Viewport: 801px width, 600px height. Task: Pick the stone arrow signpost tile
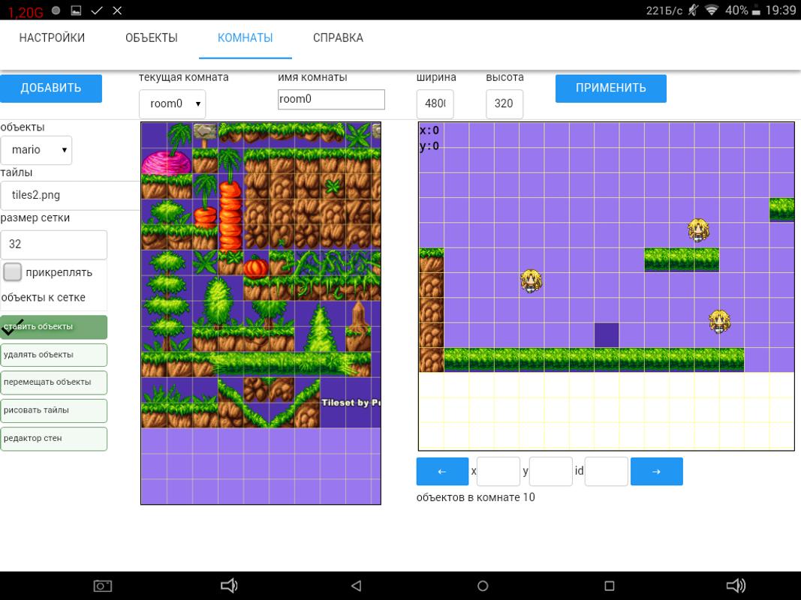pyautogui.click(x=206, y=134)
